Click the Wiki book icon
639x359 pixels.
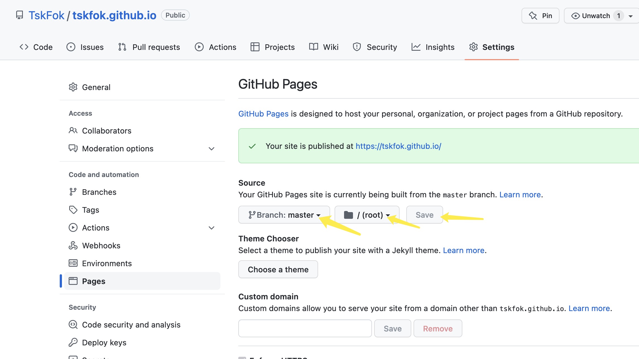[x=314, y=47]
